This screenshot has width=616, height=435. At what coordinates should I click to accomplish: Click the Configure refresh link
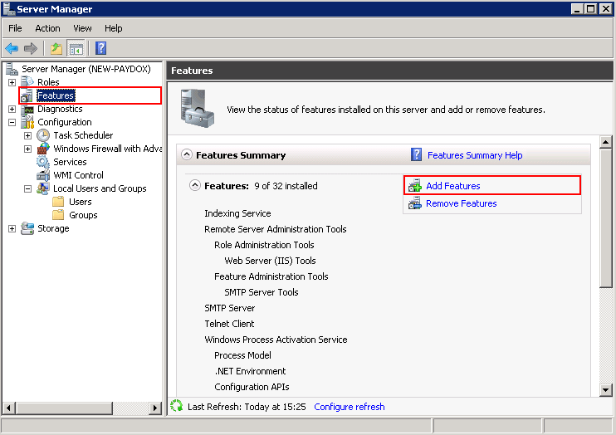349,407
